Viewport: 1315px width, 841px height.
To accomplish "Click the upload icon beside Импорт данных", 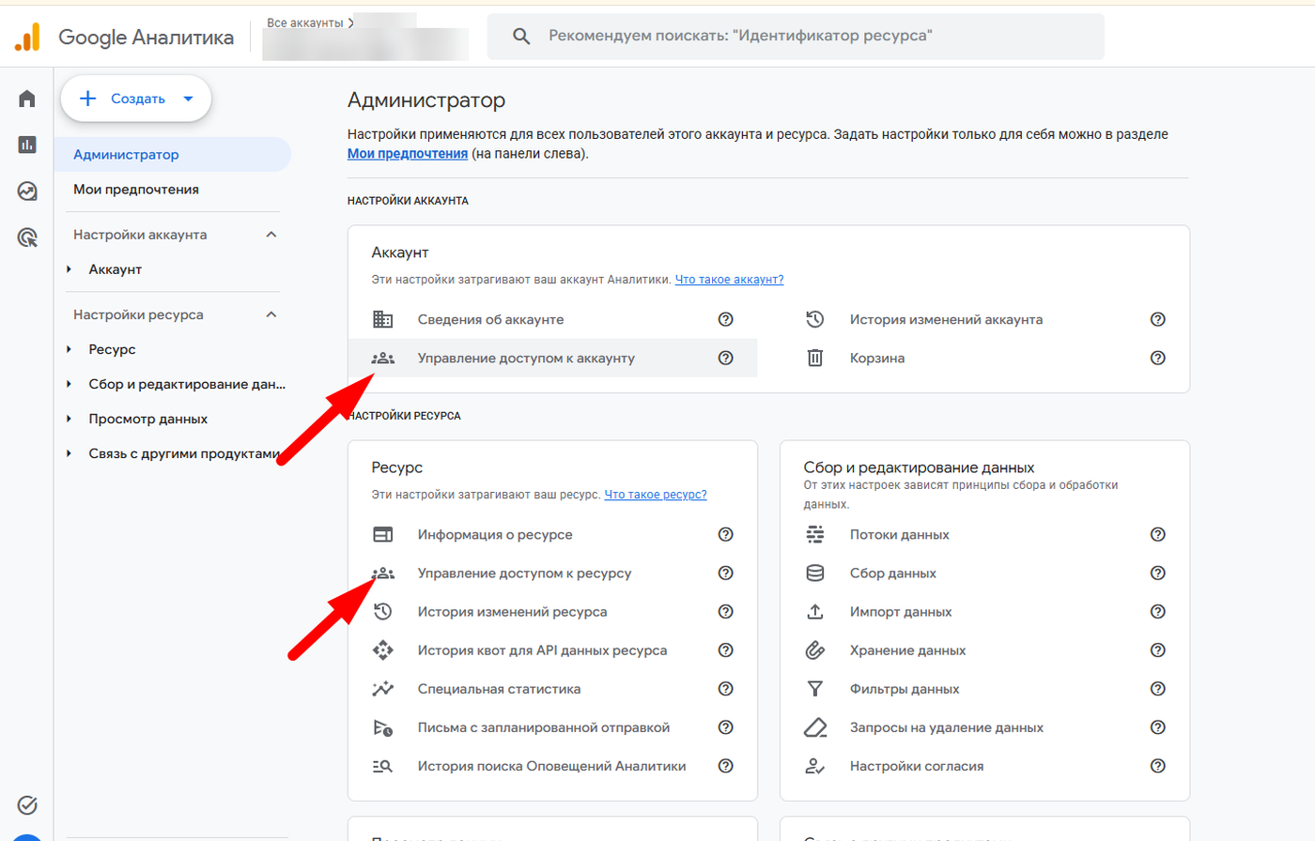I will coord(815,611).
